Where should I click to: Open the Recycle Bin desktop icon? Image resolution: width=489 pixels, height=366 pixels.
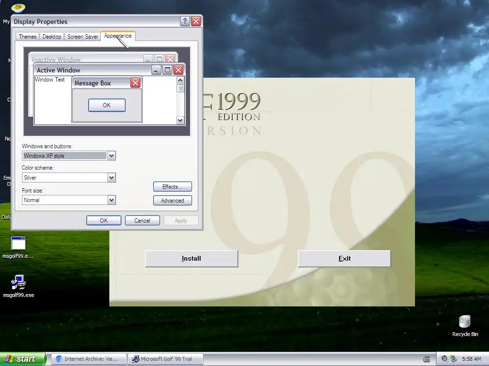click(x=465, y=325)
